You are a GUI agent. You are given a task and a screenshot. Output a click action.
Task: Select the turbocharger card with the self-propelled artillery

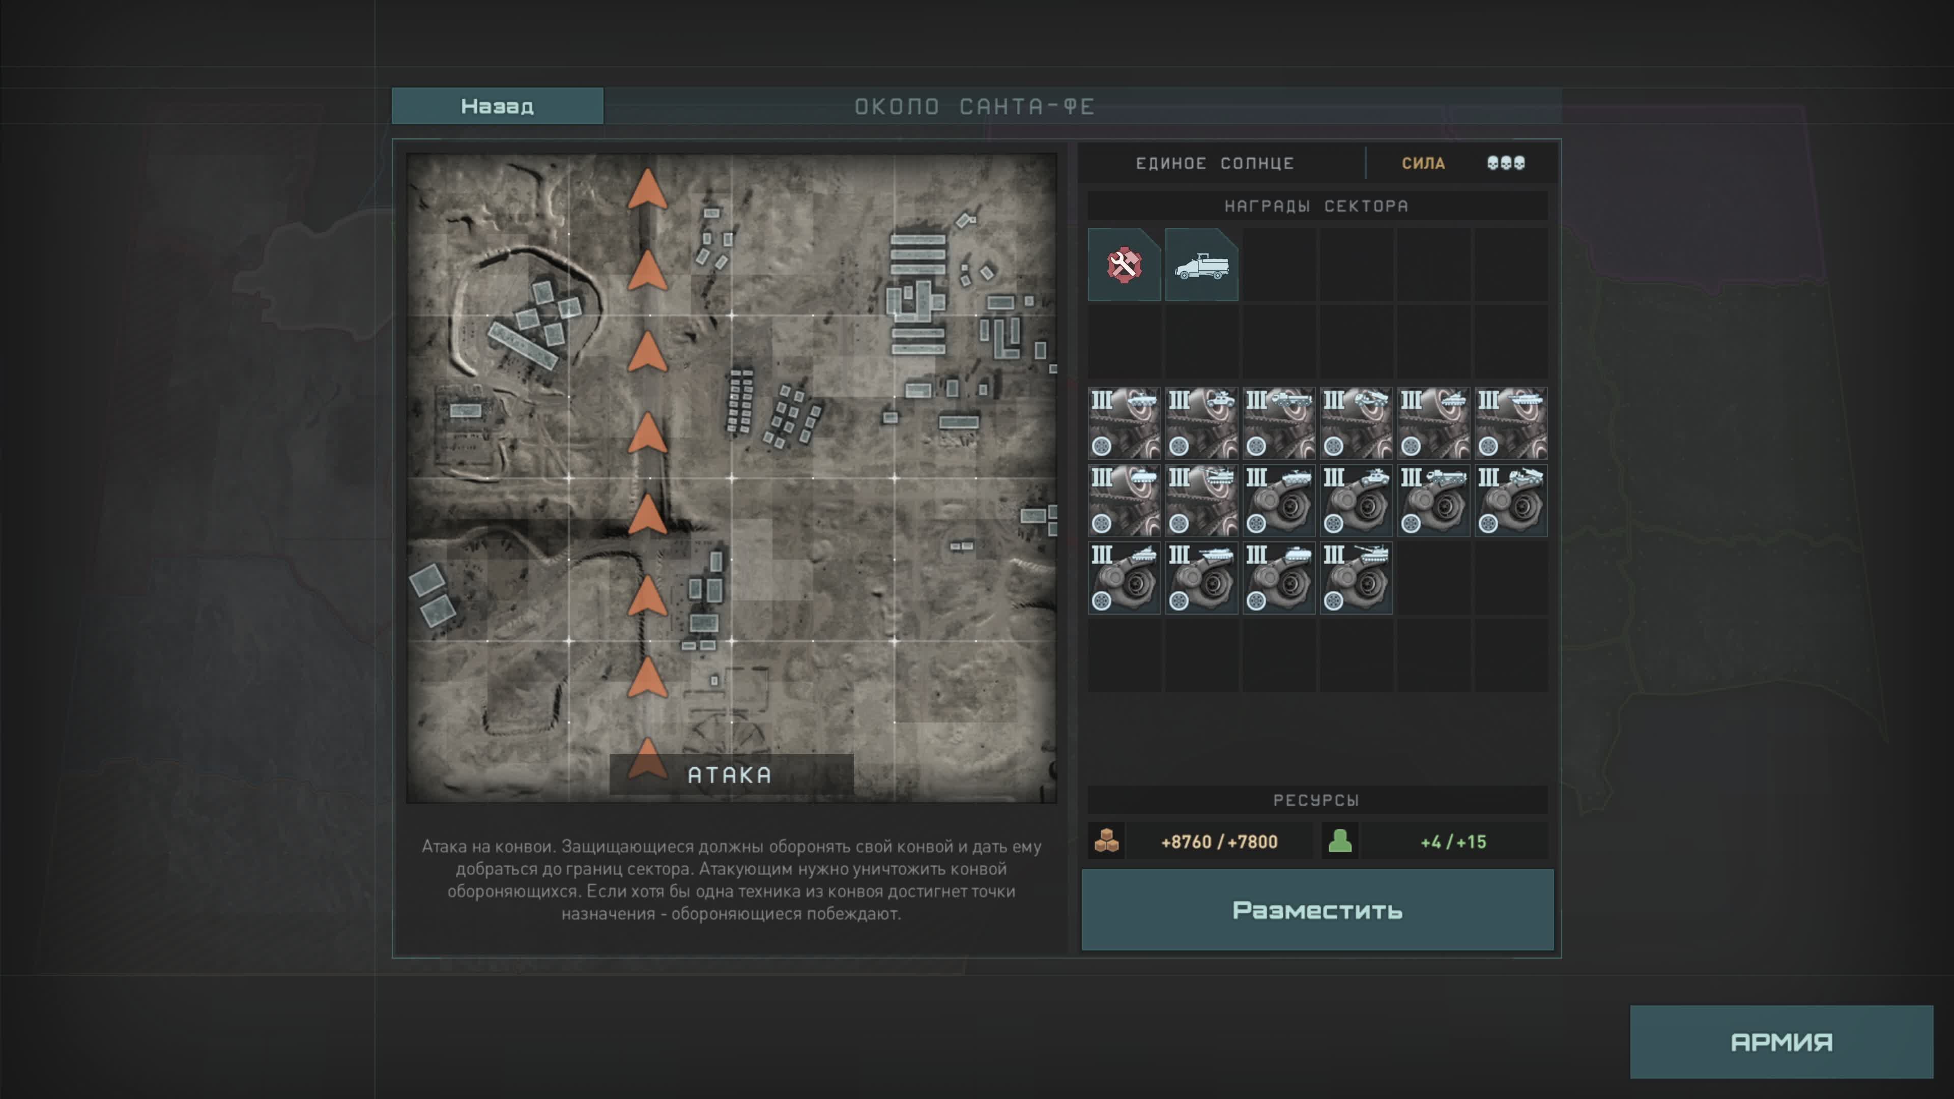1356,578
